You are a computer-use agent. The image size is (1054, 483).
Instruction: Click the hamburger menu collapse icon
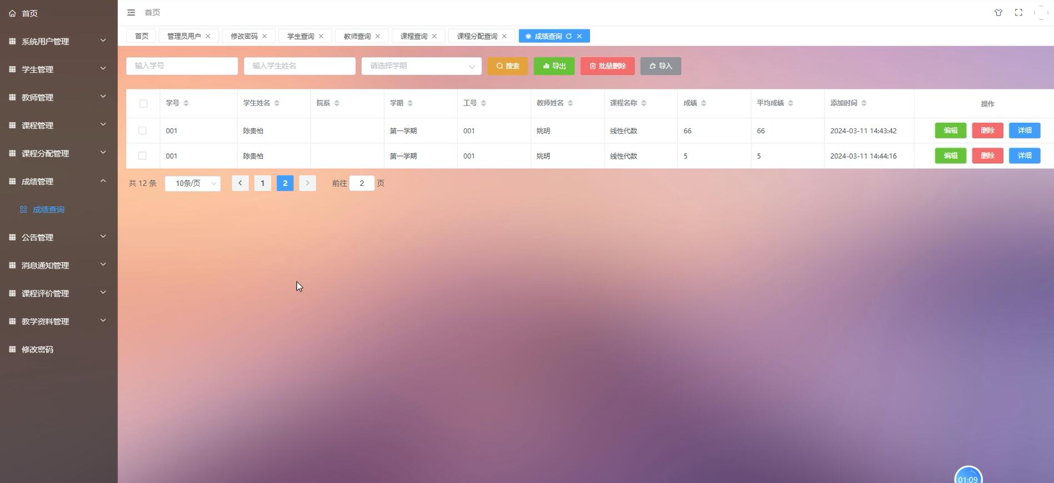[x=131, y=12]
